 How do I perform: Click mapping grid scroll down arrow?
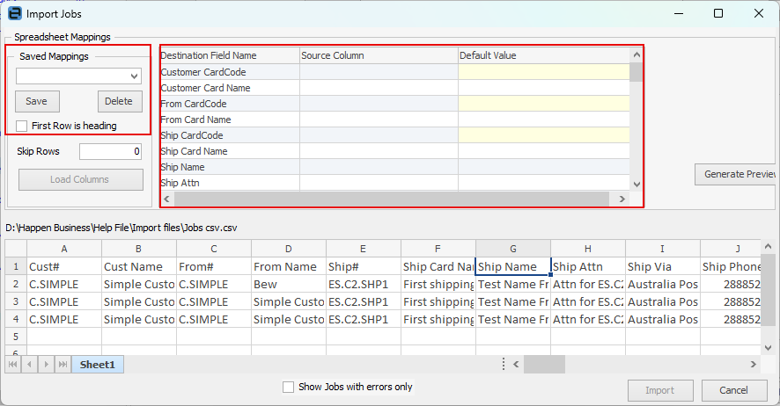pyautogui.click(x=637, y=185)
